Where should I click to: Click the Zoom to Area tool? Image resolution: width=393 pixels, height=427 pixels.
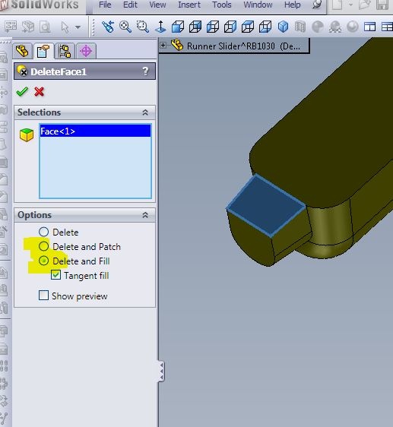click(x=143, y=27)
